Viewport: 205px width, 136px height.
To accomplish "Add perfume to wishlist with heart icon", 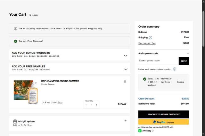I will 36,83.
